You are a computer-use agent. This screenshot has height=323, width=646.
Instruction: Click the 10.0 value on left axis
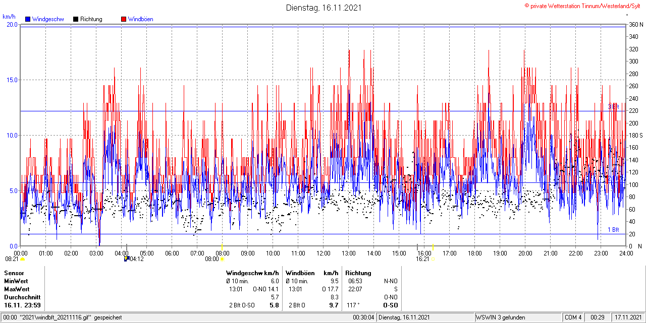[x=11, y=135]
